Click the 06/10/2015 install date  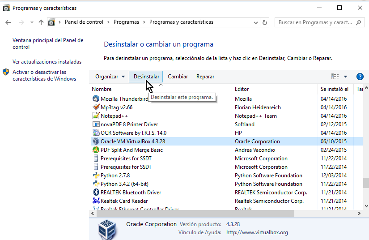coord(334,141)
